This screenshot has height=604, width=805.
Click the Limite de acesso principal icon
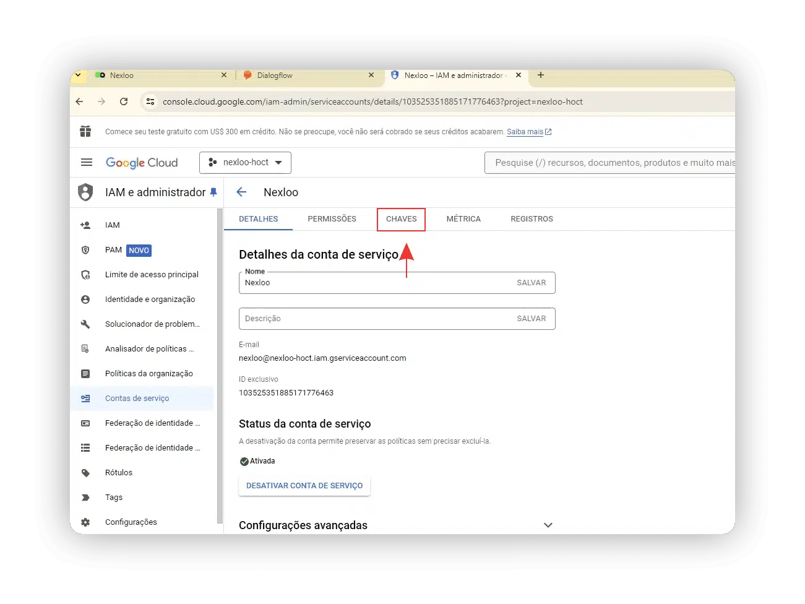click(x=85, y=275)
